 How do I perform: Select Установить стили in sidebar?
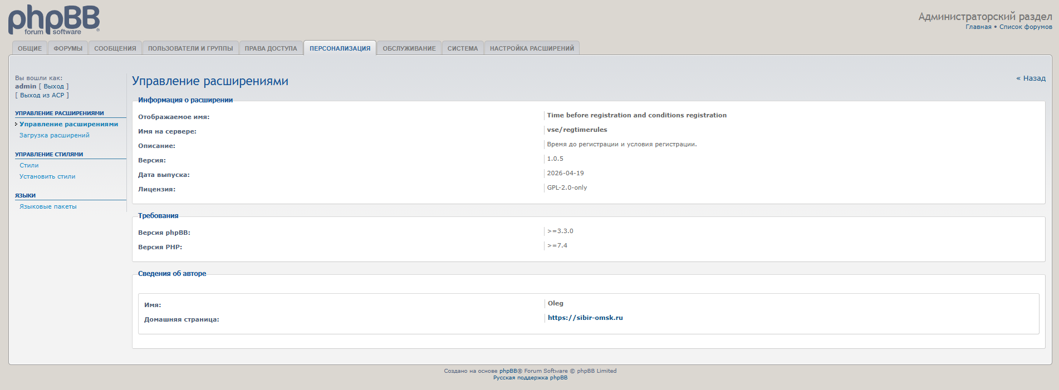[47, 176]
